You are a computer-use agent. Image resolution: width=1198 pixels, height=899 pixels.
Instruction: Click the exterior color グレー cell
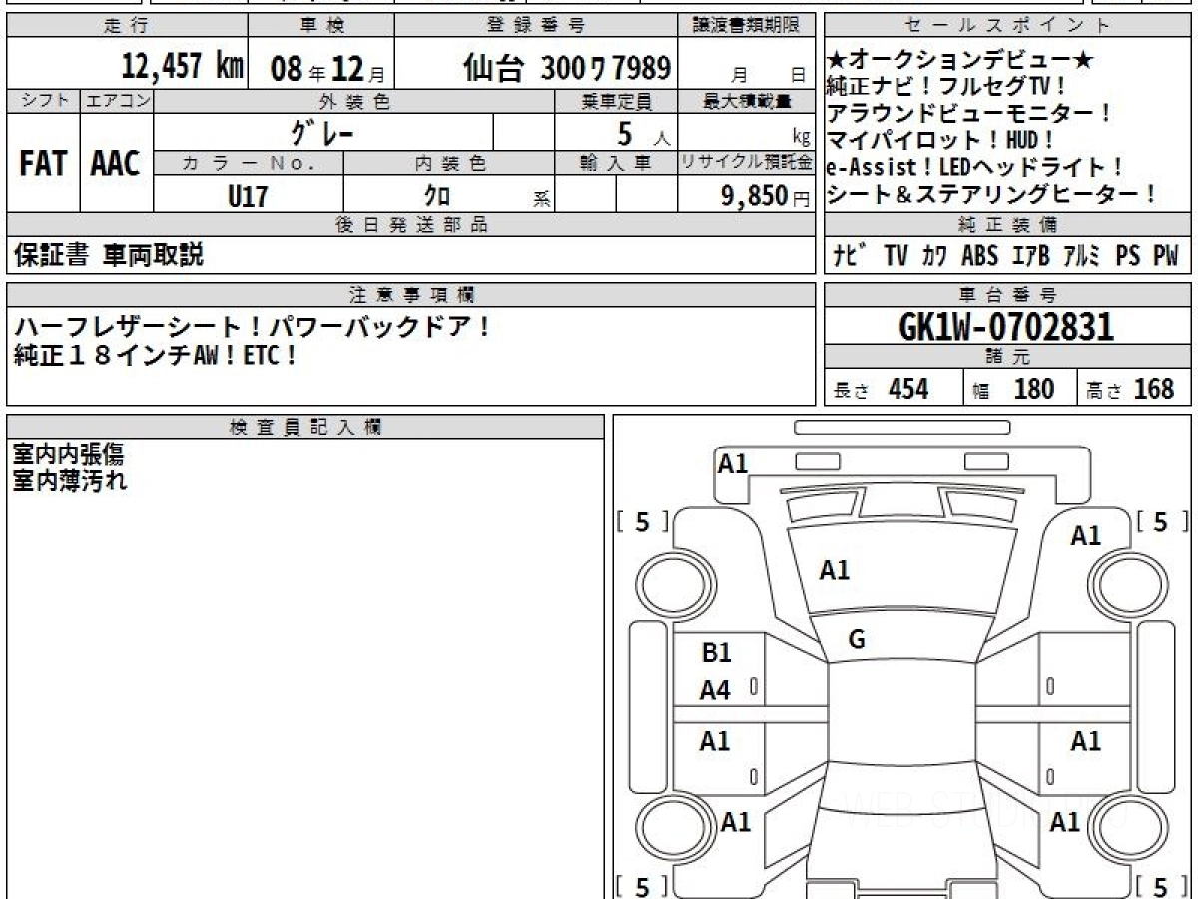tap(322, 132)
